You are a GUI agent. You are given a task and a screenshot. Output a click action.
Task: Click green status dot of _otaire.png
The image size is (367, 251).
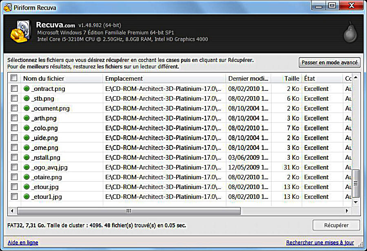pos(27,177)
